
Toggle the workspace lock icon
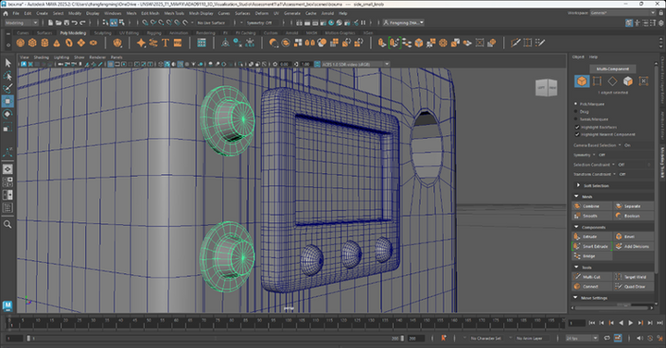[x=660, y=13]
